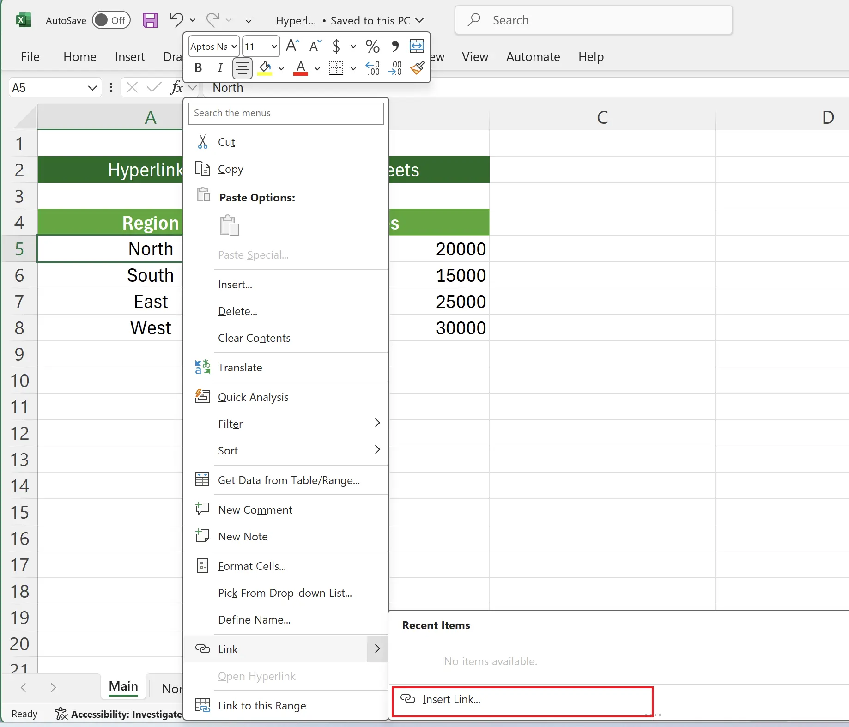Click Increase Decimal icon
This screenshot has width=849, height=727.
372,68
